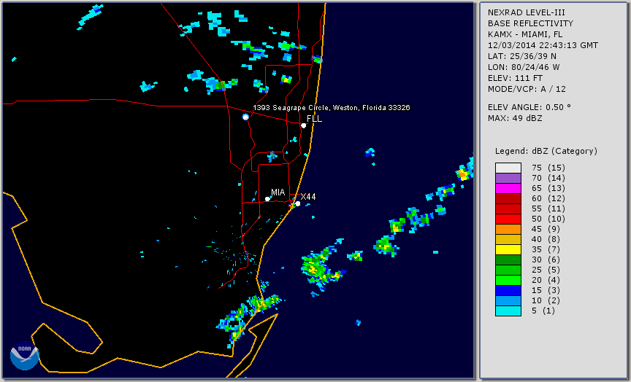Select the 75 dBZ white legend swatch

pos(508,168)
